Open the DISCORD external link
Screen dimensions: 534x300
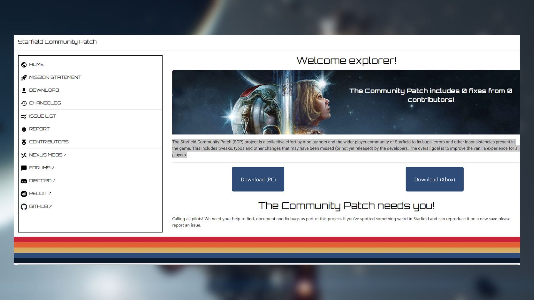(x=42, y=181)
